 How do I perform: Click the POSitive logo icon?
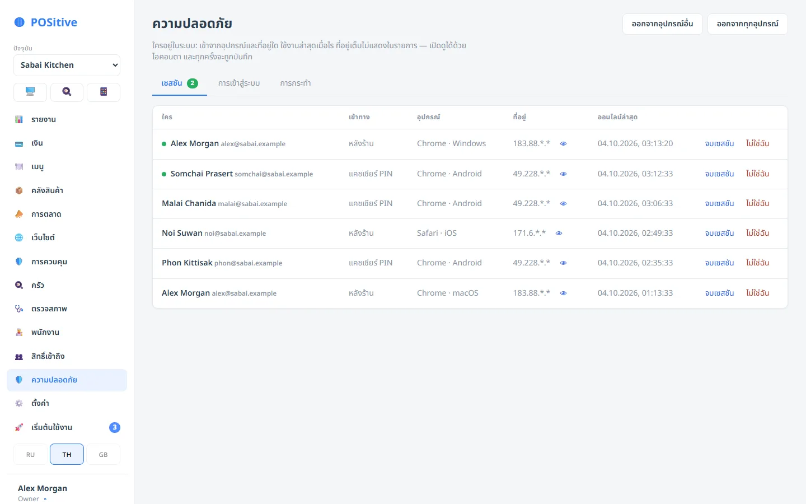click(20, 22)
